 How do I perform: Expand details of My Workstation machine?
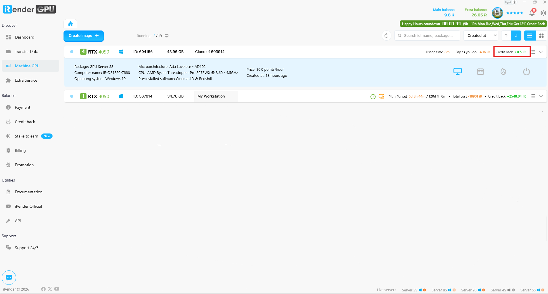coord(541,96)
